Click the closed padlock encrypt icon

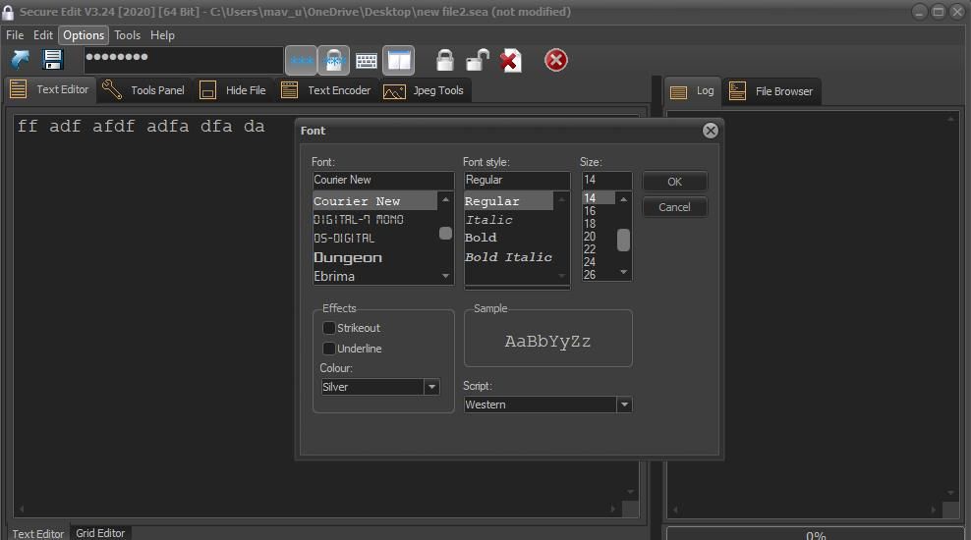[x=445, y=61]
